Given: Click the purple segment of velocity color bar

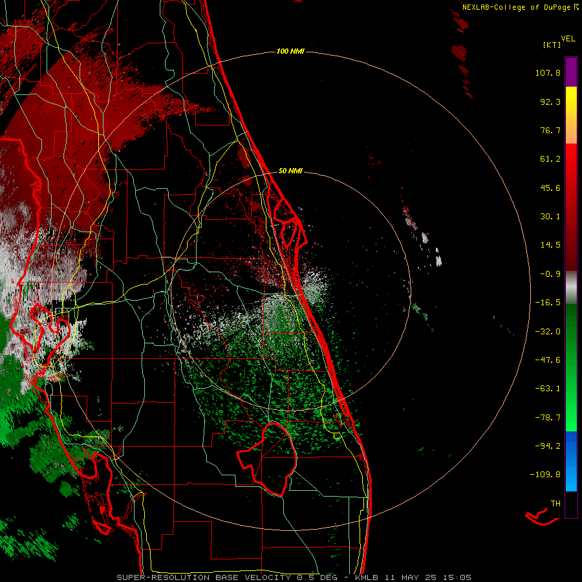Looking at the screenshot, I should (571, 72).
